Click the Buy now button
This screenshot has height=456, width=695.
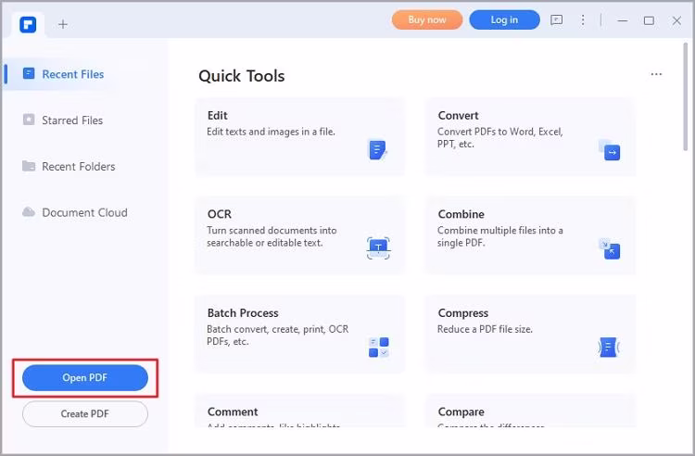point(426,19)
